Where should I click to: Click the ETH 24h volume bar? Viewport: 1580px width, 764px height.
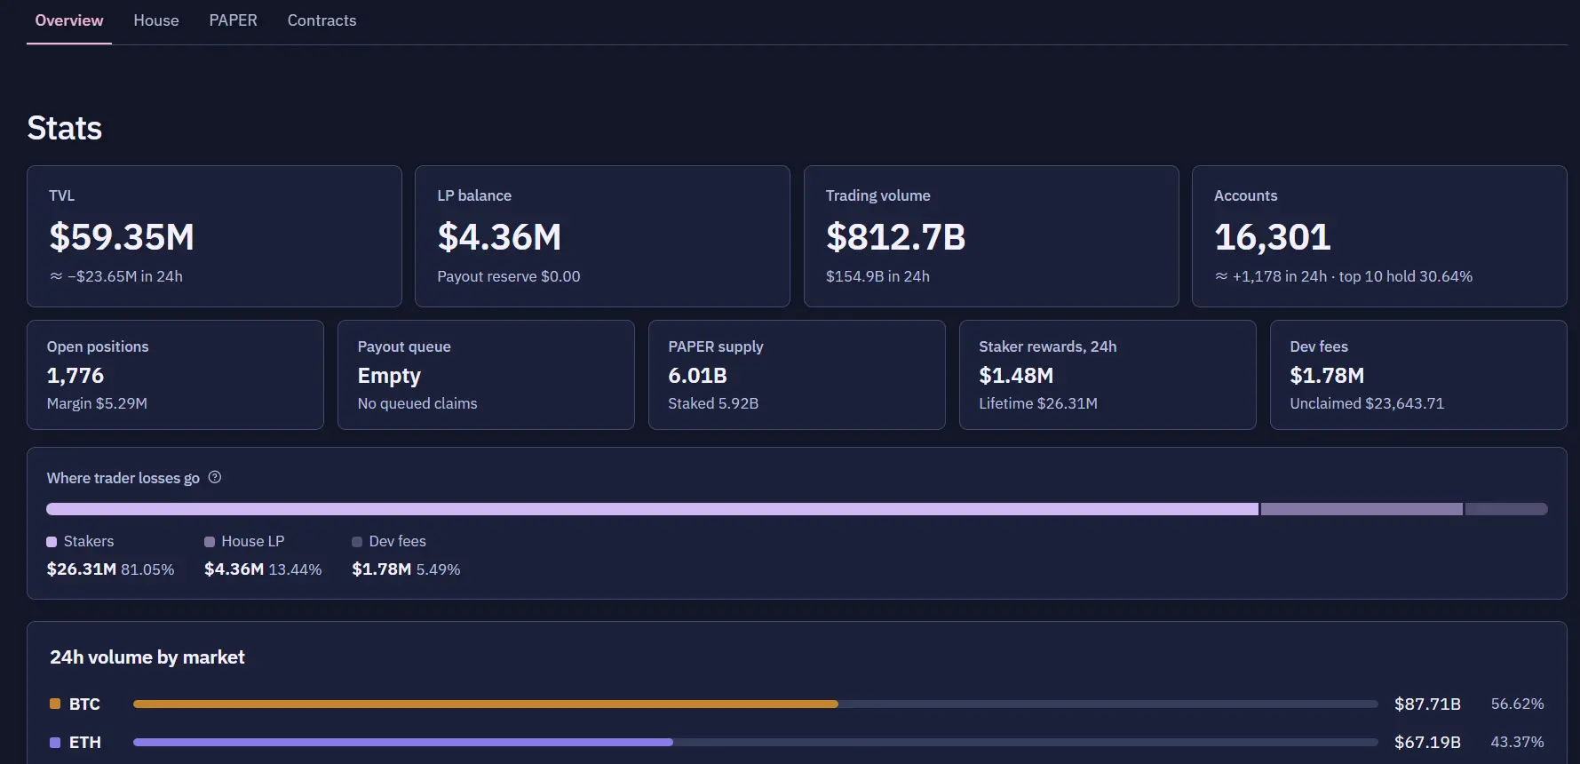[x=755, y=742]
